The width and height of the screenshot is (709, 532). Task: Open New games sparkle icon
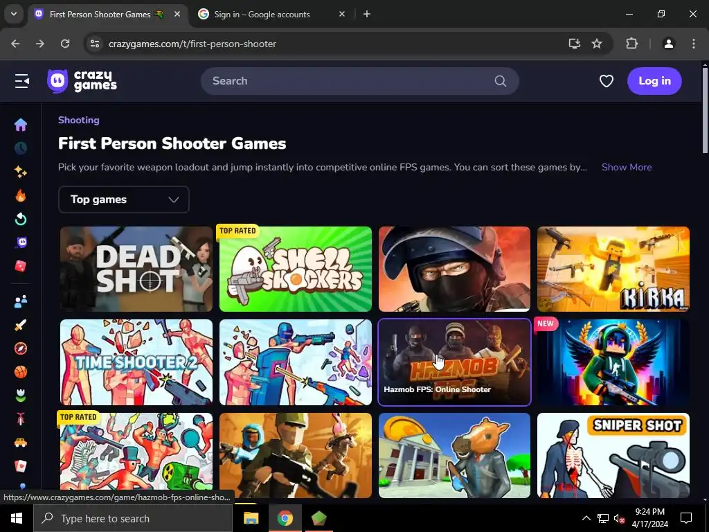pos(20,172)
